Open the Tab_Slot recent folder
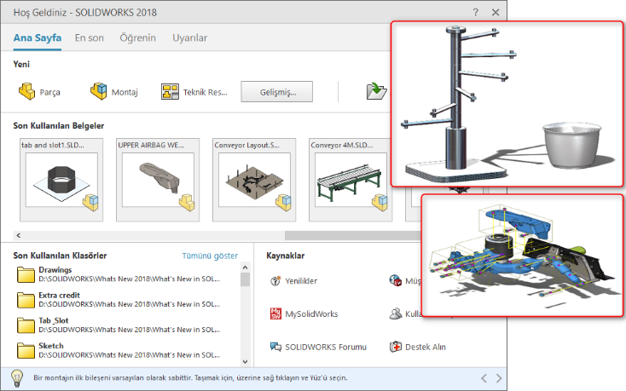This screenshot has width=626, height=391. coord(119,325)
